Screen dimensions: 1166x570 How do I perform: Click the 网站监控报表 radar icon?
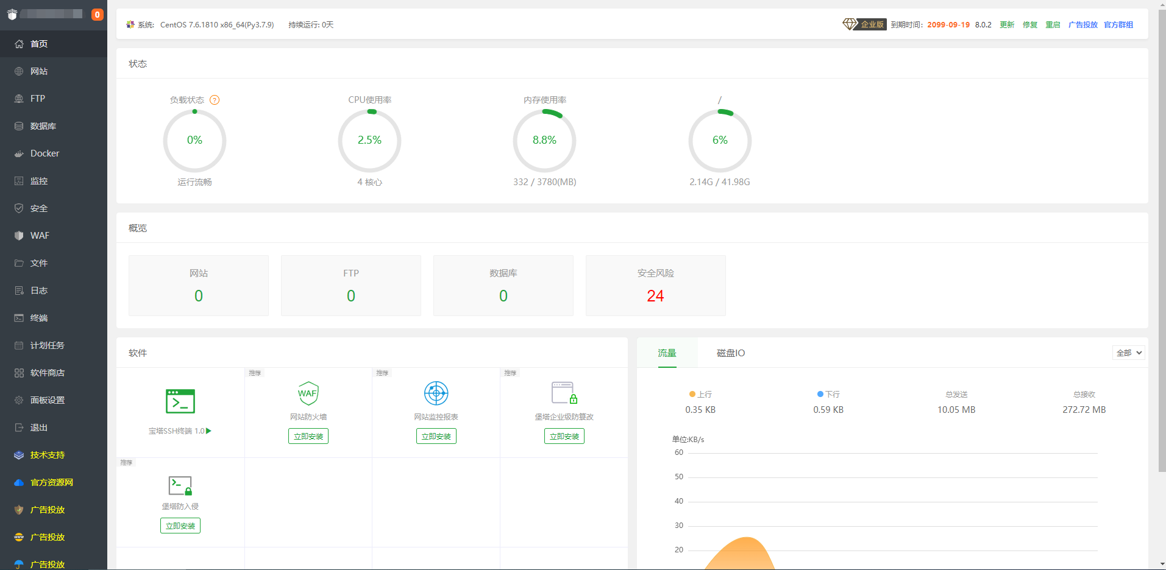tap(436, 393)
